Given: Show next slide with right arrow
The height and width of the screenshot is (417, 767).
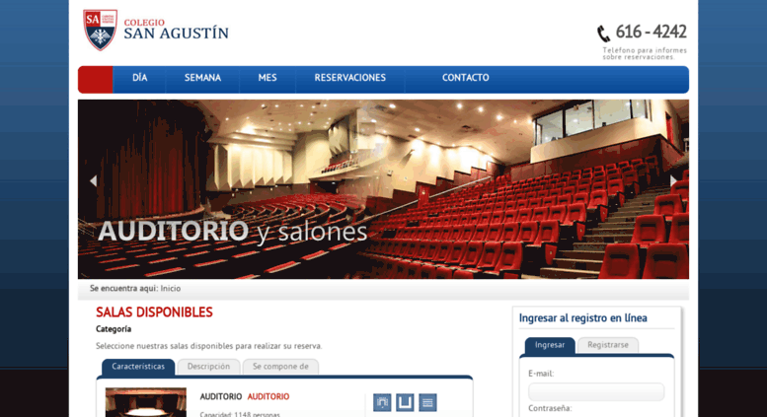Looking at the screenshot, I should tap(673, 180).
